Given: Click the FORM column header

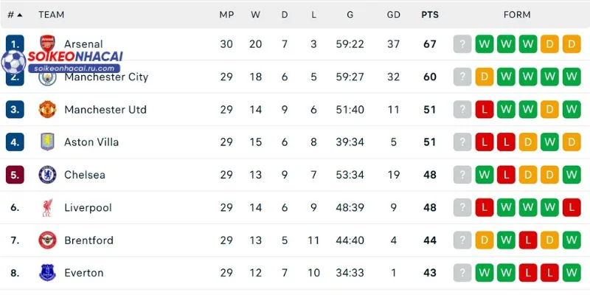Looking at the screenshot, I should tap(516, 15).
